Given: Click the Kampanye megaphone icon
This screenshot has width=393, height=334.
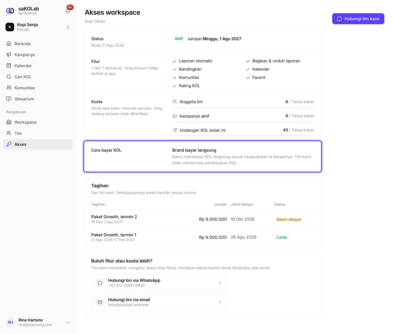Looking at the screenshot, I should pyautogui.click(x=9, y=55).
